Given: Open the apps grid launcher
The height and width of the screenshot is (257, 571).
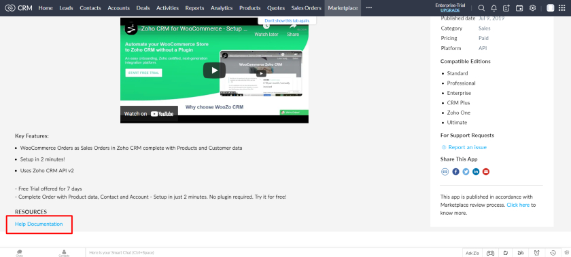Looking at the screenshot, I should pos(562,8).
